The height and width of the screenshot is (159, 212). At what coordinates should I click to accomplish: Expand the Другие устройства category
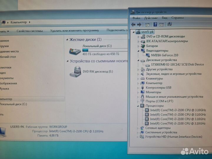138,69
